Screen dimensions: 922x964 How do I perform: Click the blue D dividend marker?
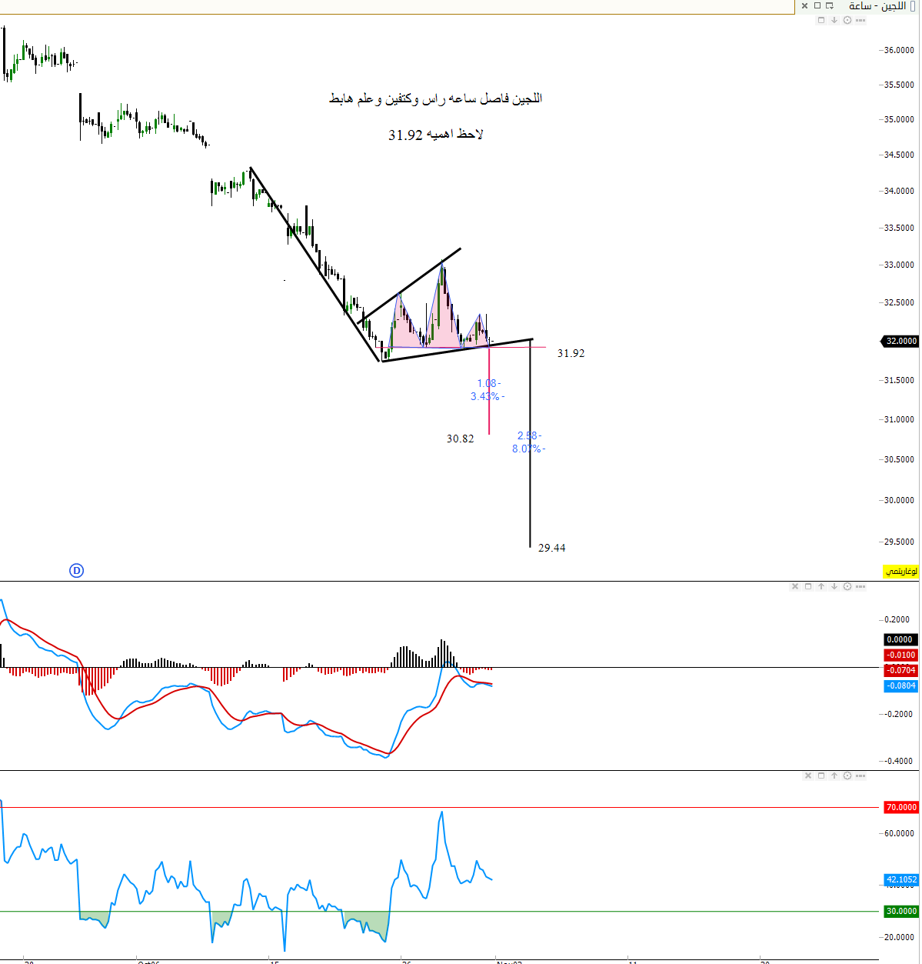(x=76, y=570)
